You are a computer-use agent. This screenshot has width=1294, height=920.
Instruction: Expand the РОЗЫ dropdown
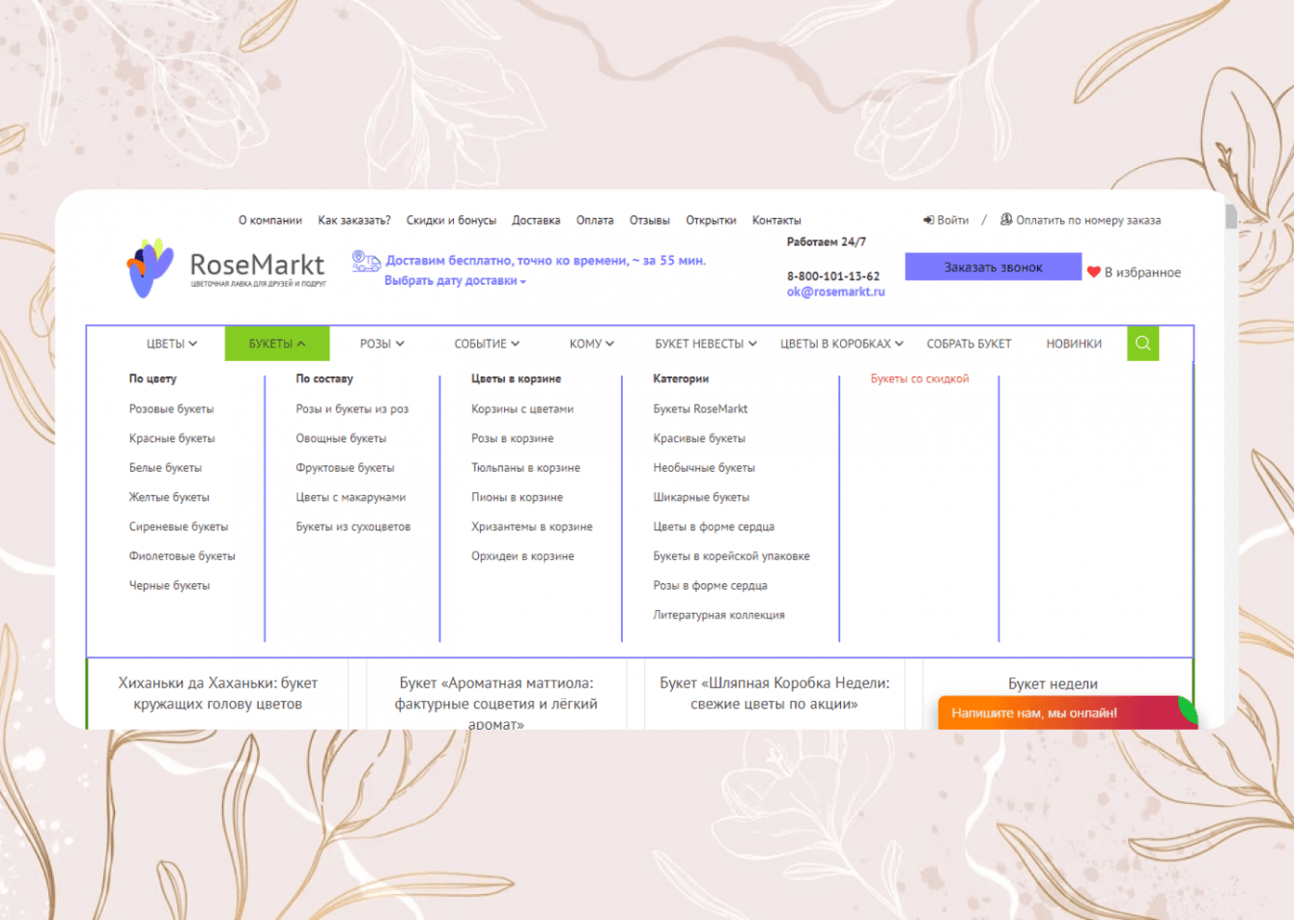[382, 344]
